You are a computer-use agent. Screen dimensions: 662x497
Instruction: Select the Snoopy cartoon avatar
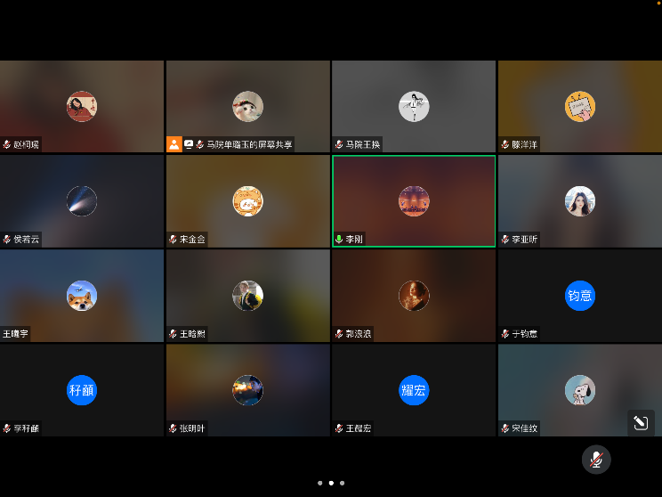pyautogui.click(x=580, y=390)
